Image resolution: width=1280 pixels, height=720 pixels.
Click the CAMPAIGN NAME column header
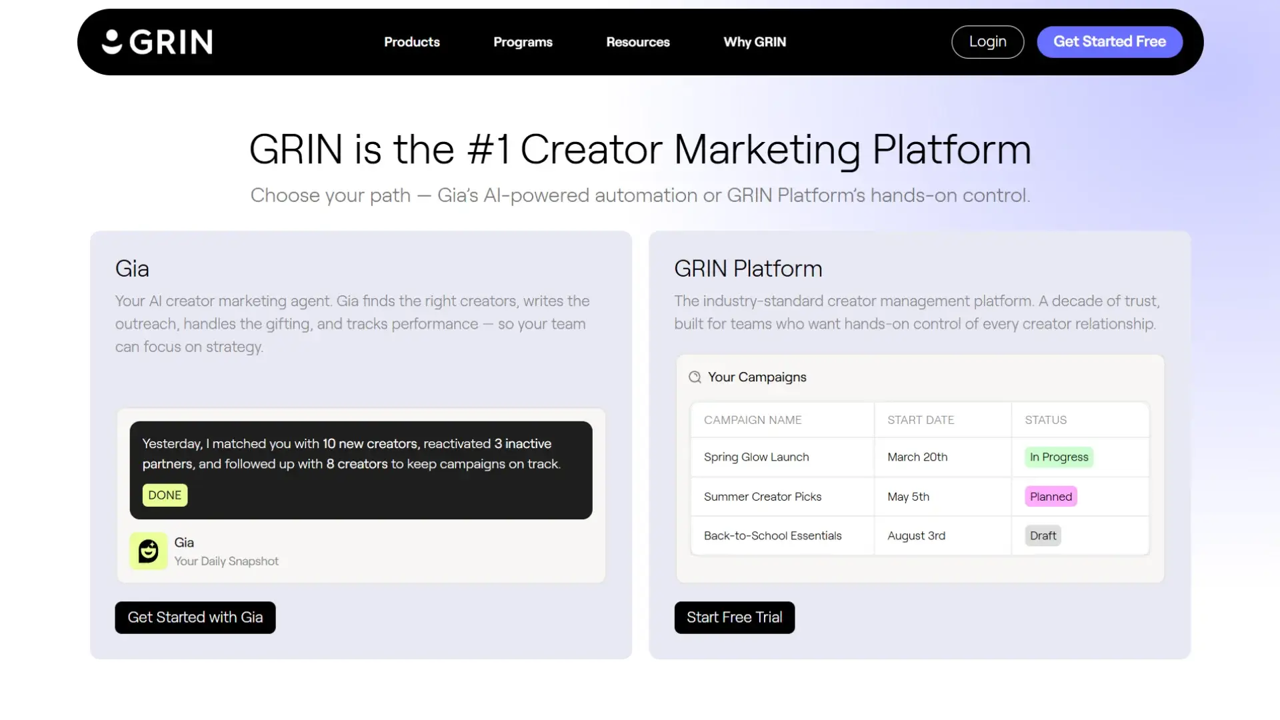click(x=753, y=420)
